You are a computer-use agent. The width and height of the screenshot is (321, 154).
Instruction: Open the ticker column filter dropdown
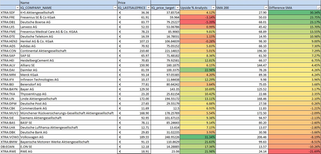18,8
